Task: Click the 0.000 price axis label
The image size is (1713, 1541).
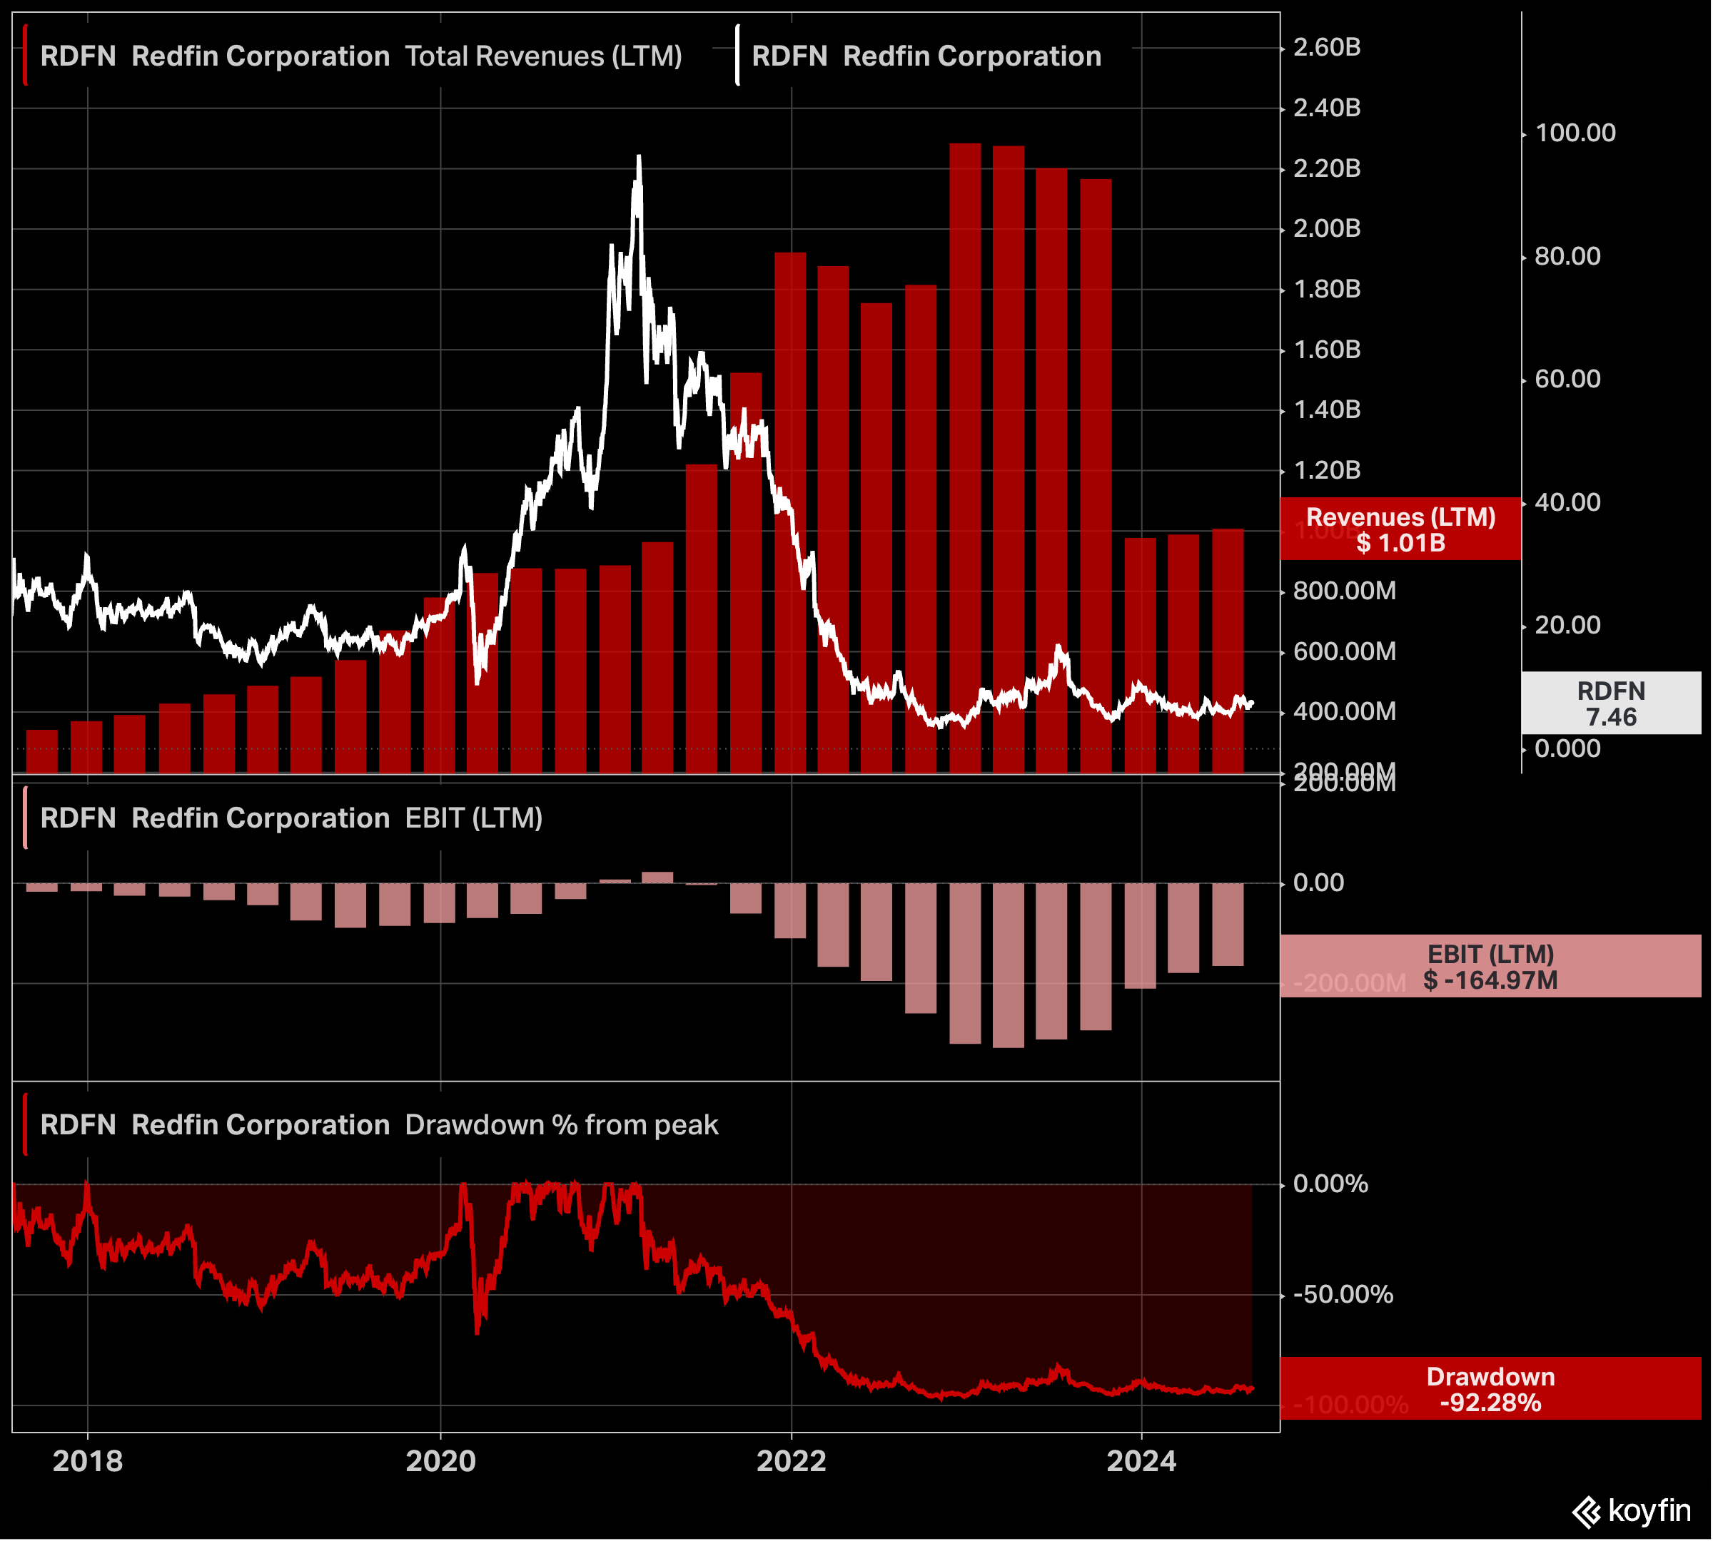Action: pyautogui.click(x=1567, y=749)
